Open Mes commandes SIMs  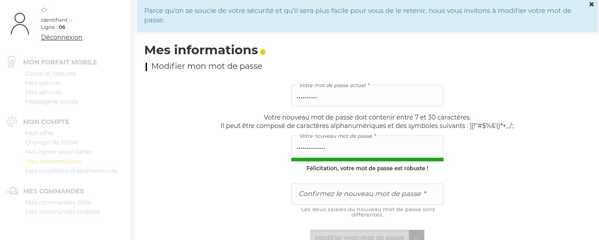pyautogui.click(x=58, y=203)
